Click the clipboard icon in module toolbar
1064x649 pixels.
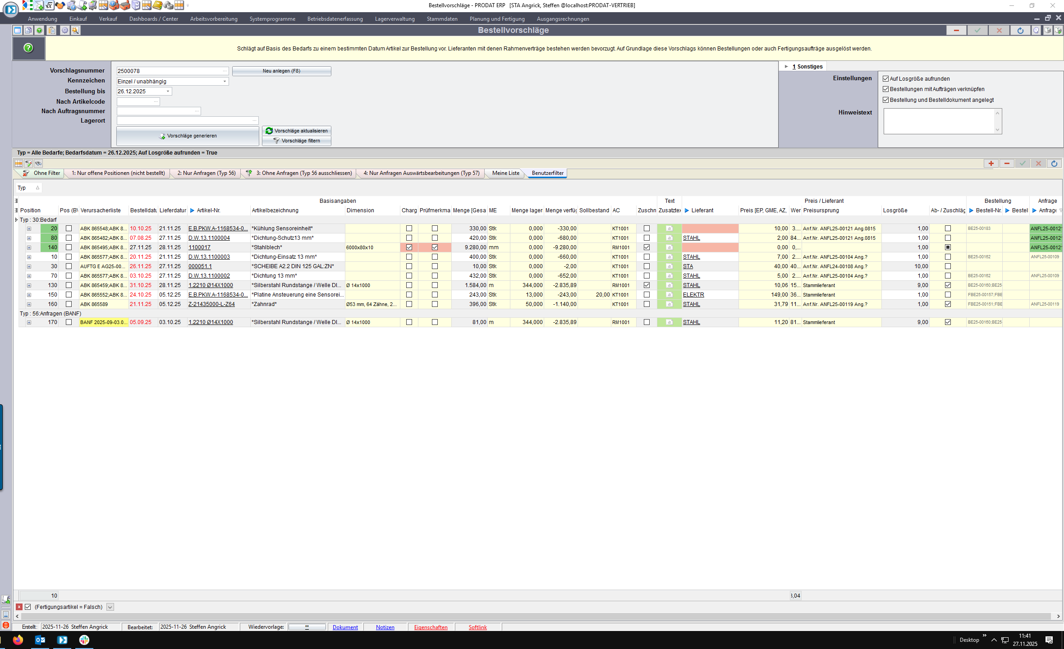52,30
